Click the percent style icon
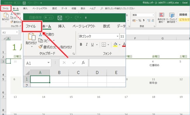This screenshot has height=115, width=190. (x=140, y=20)
